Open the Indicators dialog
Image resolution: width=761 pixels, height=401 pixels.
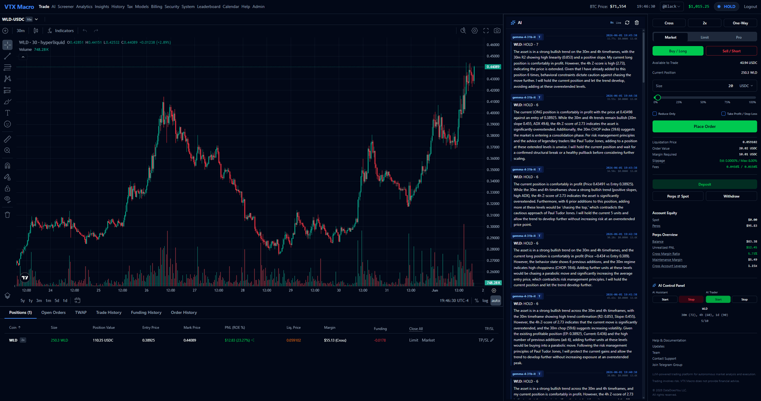(x=60, y=31)
